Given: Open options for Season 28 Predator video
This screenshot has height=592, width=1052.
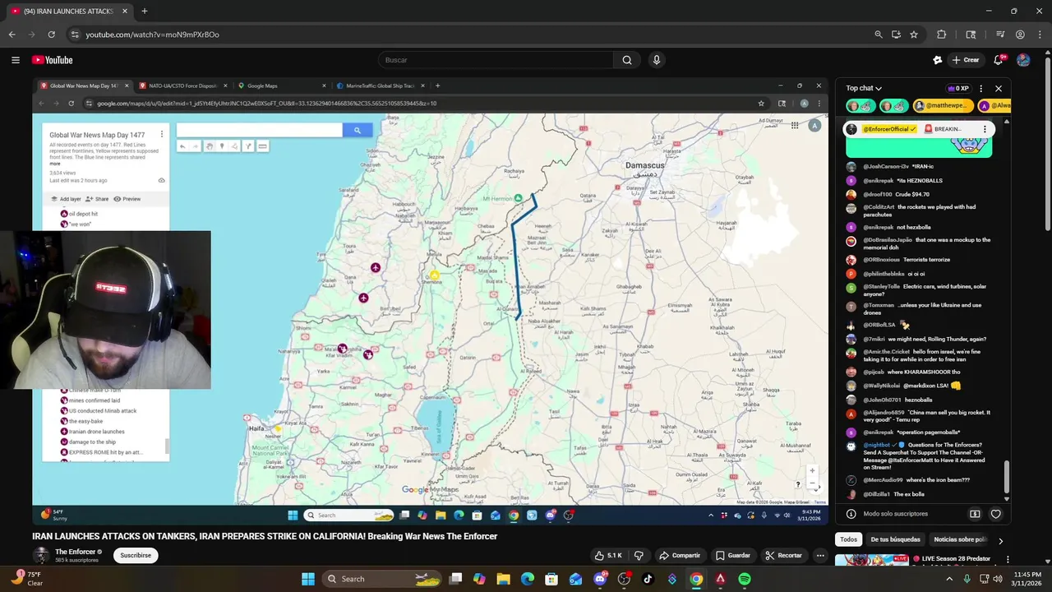Looking at the screenshot, I should pyautogui.click(x=1008, y=559).
